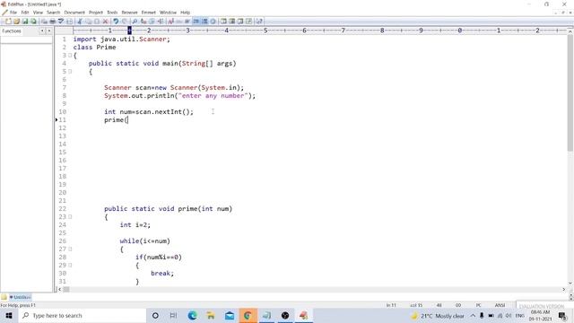Click the Print toolbar icon
574x323 pixels.
point(52,22)
